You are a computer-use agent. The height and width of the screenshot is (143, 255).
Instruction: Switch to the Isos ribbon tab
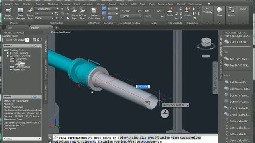(17, 4)
